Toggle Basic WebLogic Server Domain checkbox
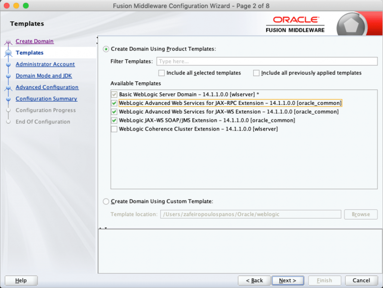The image size is (383, 288). point(114,94)
